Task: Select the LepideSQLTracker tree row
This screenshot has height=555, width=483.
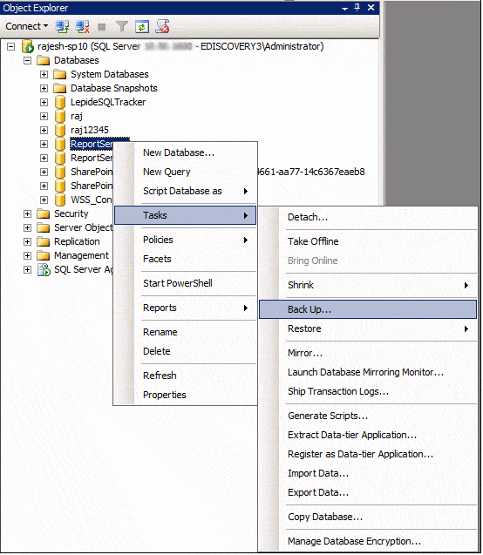Action: tap(108, 102)
